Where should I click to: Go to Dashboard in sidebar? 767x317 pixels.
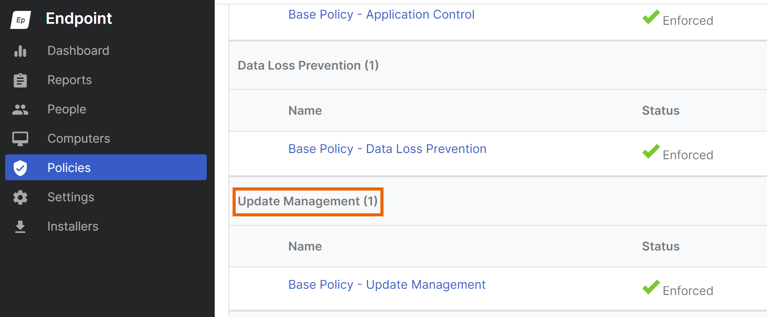(x=78, y=51)
